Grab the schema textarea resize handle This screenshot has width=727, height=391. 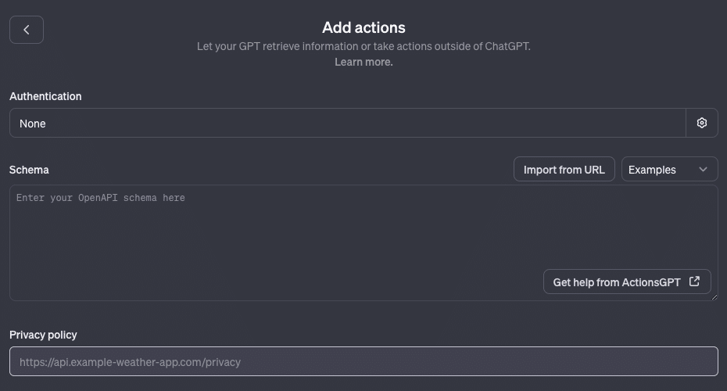(x=714, y=296)
